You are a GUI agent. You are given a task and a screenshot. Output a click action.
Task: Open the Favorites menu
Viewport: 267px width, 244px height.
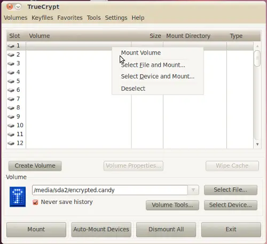coord(70,18)
